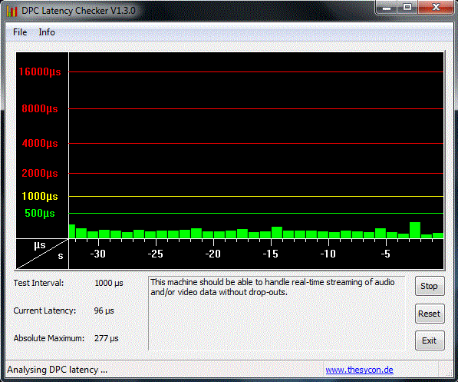Click the 16000µs red threshold label
Image resolution: width=458 pixels, height=382 pixels.
pyautogui.click(x=40, y=71)
